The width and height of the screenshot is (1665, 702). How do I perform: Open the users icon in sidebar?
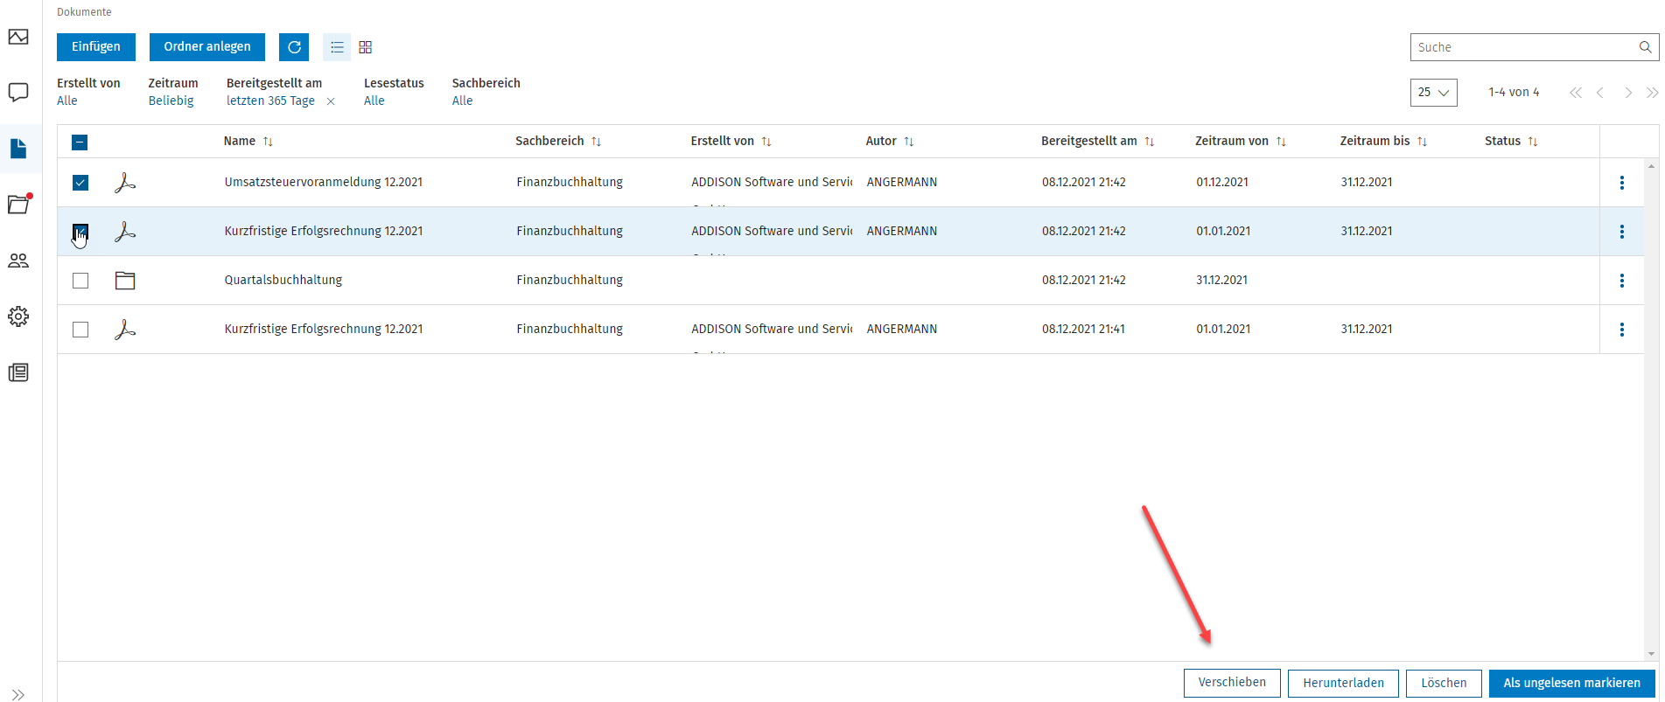click(18, 261)
